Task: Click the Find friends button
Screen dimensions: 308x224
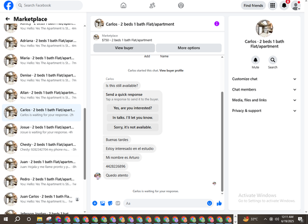Action: coord(253,6)
